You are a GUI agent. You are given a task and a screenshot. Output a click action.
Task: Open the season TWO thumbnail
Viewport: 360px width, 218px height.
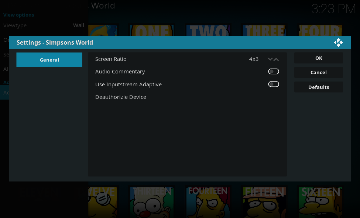tap(208, 30)
